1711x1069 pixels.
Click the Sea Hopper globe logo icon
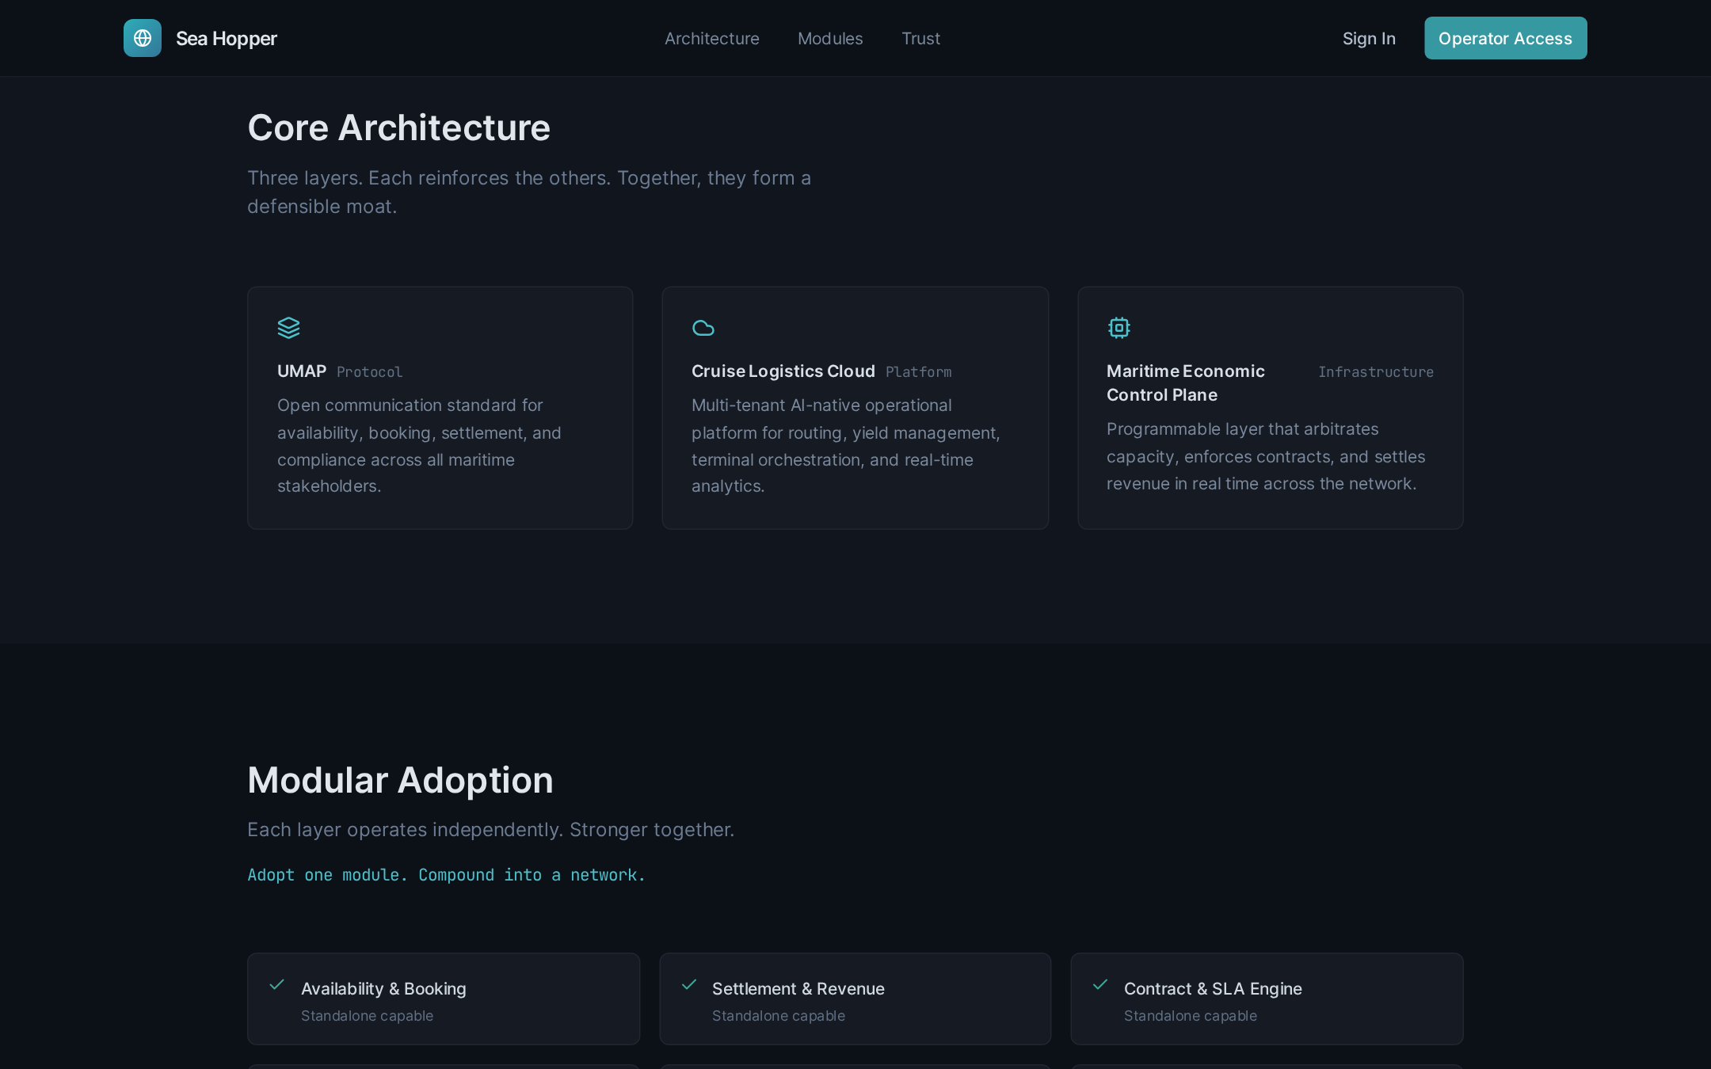[x=143, y=38]
